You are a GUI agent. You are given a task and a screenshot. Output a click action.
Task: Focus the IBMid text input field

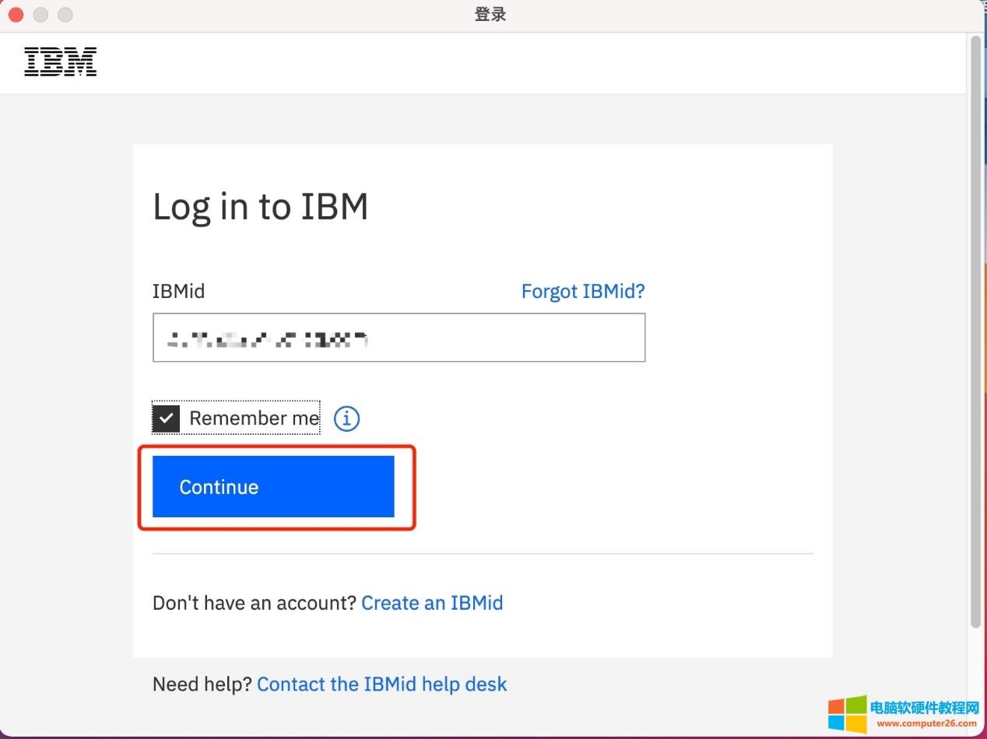pos(399,338)
